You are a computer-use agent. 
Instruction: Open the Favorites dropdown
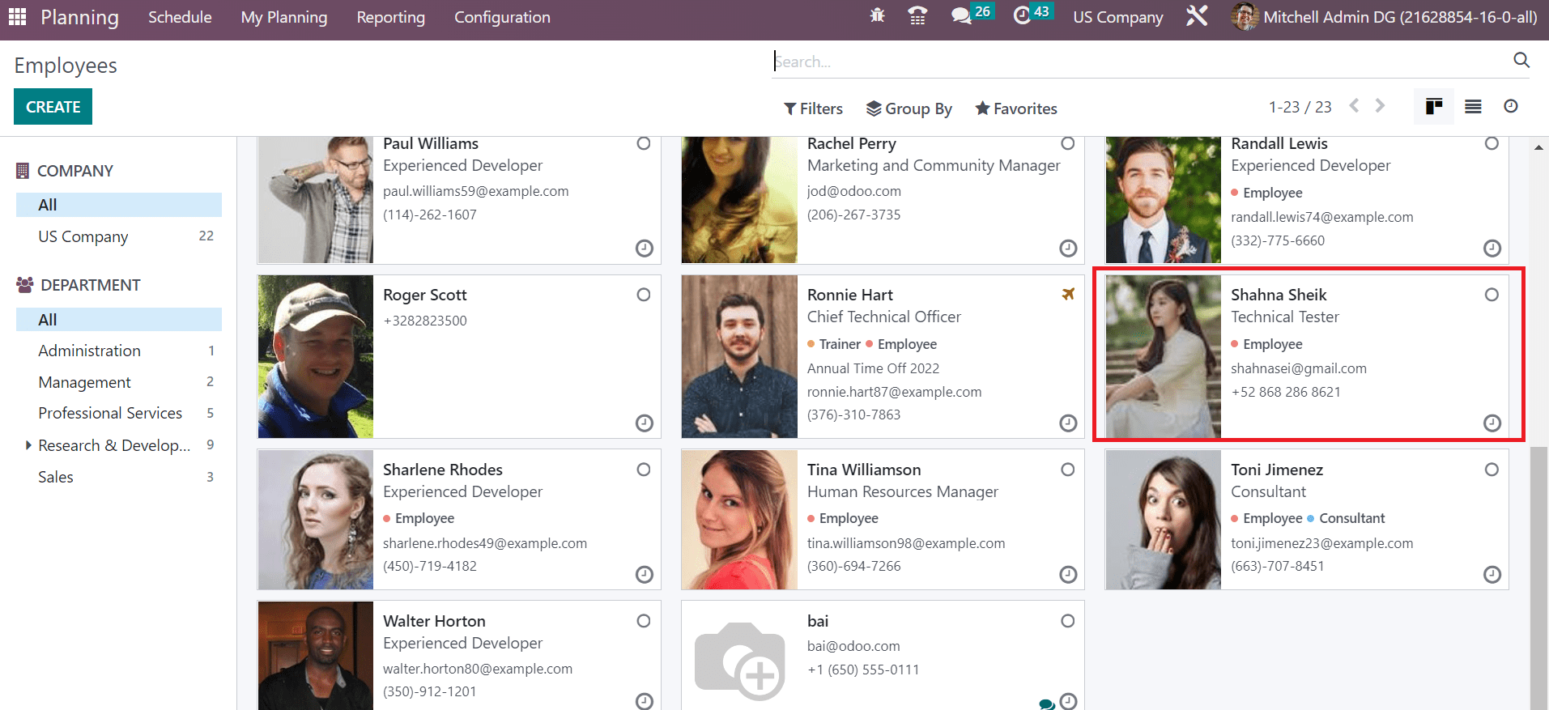(1016, 108)
